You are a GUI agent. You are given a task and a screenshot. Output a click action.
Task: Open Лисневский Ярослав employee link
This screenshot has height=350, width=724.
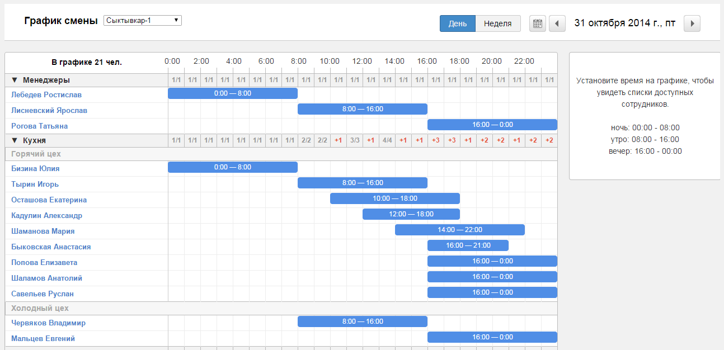coord(49,110)
